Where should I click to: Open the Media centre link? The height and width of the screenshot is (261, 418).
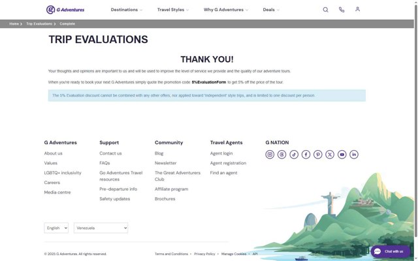click(57, 192)
